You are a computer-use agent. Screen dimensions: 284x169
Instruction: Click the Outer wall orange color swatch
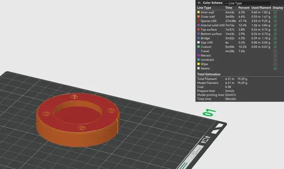[198, 16]
